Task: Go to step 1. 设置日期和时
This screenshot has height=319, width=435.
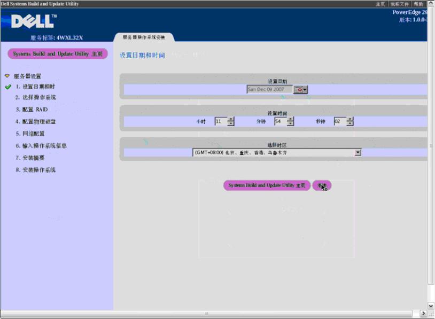Action: pyautogui.click(x=35, y=87)
